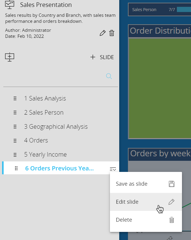The height and width of the screenshot is (240, 191).
Task: Open the 2 Sales Person slide
Action: (x=44, y=112)
